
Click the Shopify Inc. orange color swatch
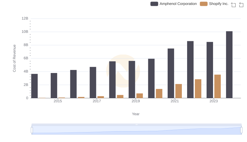click(204, 4)
